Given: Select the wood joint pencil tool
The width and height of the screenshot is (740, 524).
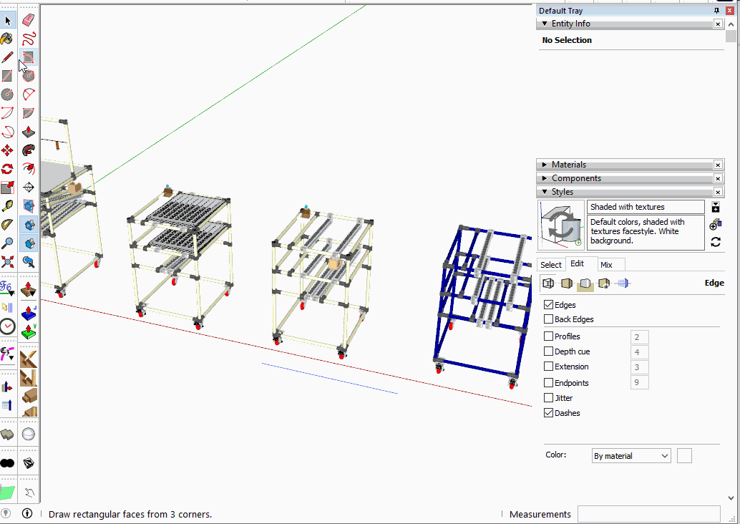Looking at the screenshot, I should (x=29, y=359).
